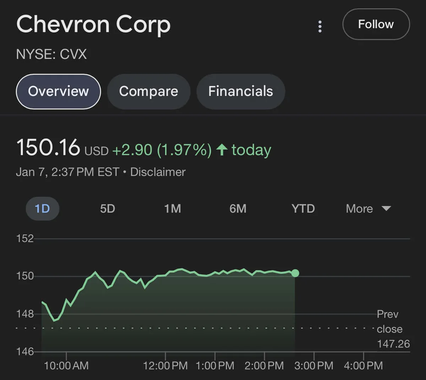
Task: Show the YTD chart range
Action: pyautogui.click(x=303, y=208)
